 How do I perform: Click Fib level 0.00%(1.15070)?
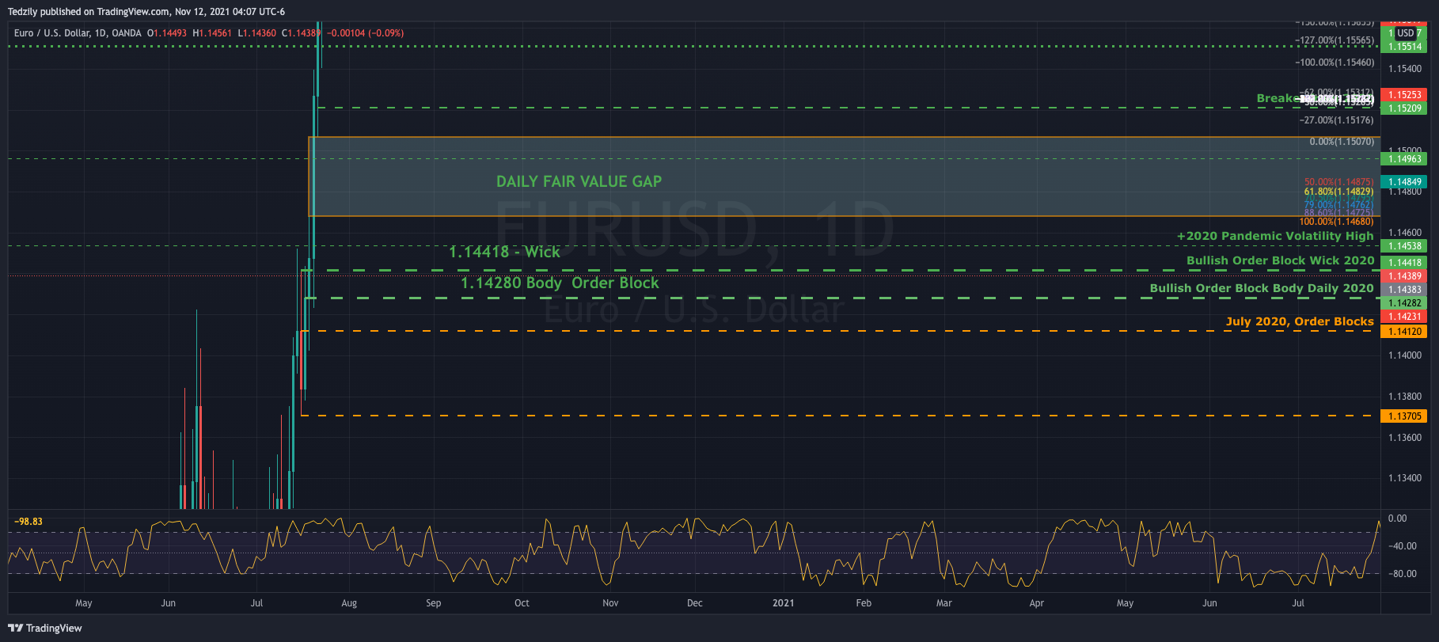point(1342,142)
